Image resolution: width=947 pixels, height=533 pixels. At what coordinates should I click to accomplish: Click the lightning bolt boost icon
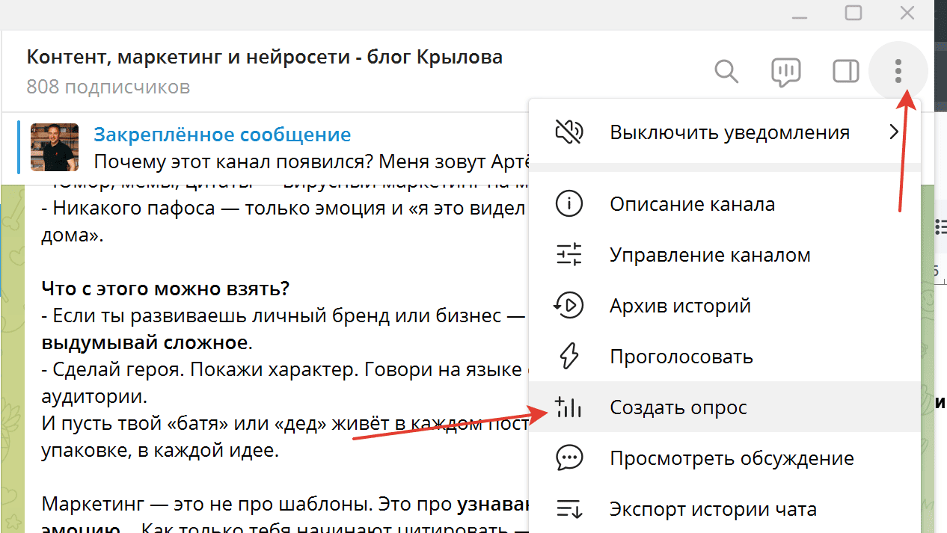pyautogui.click(x=568, y=357)
